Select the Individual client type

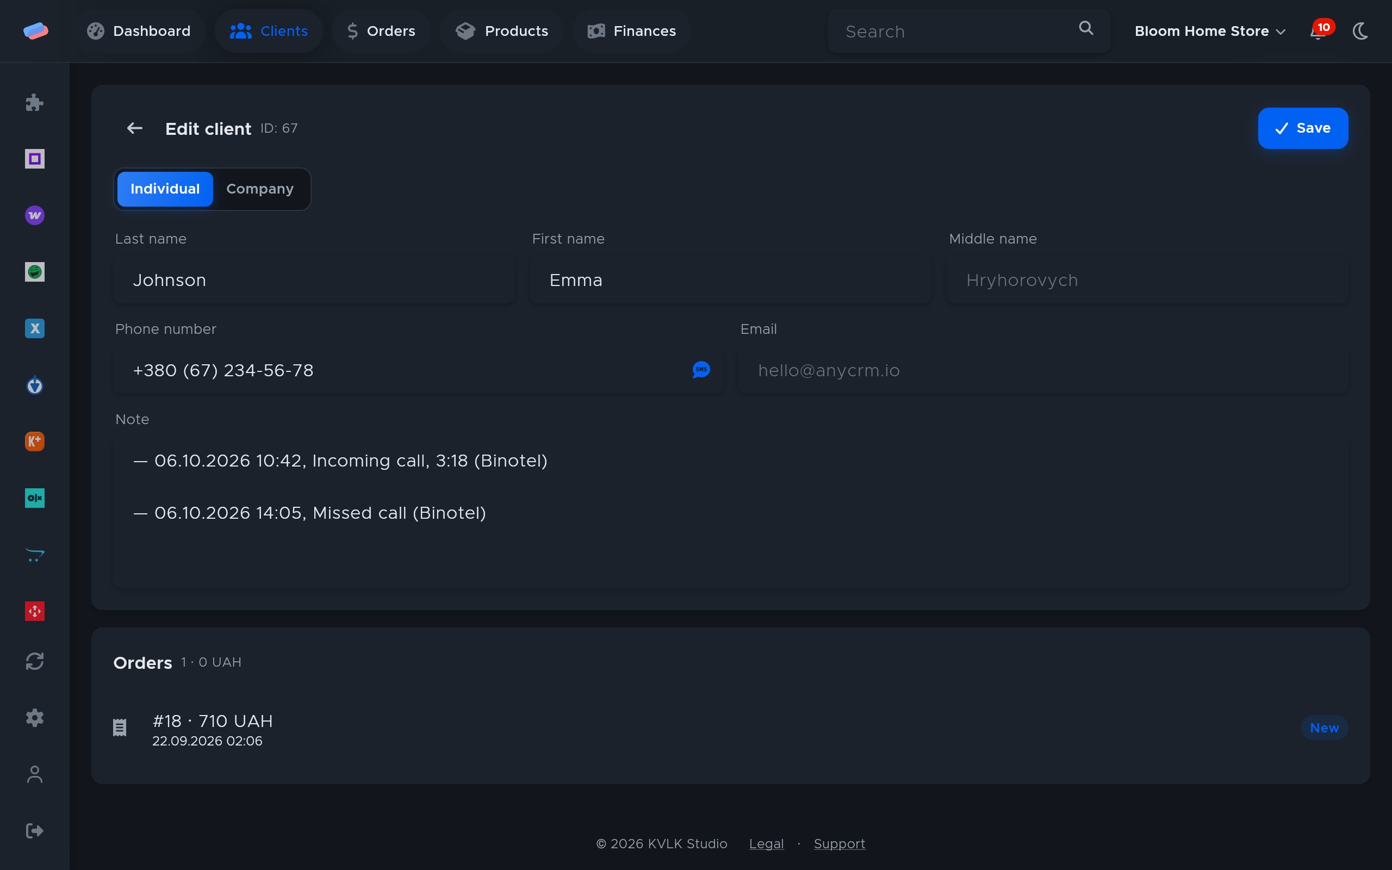tap(165, 189)
